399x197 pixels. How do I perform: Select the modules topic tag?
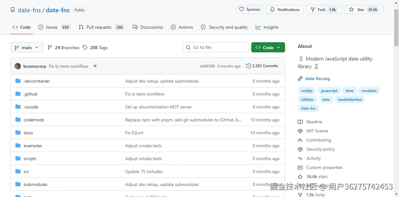click(x=369, y=91)
